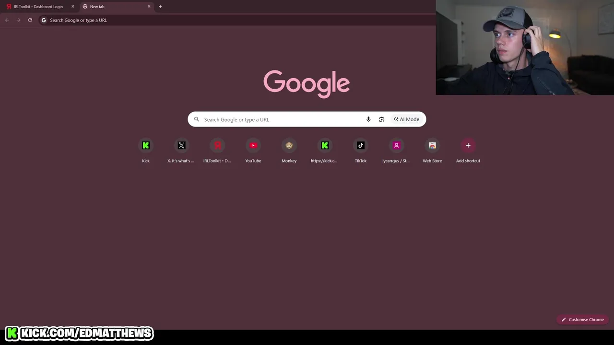Focus the Google search box

307,119
